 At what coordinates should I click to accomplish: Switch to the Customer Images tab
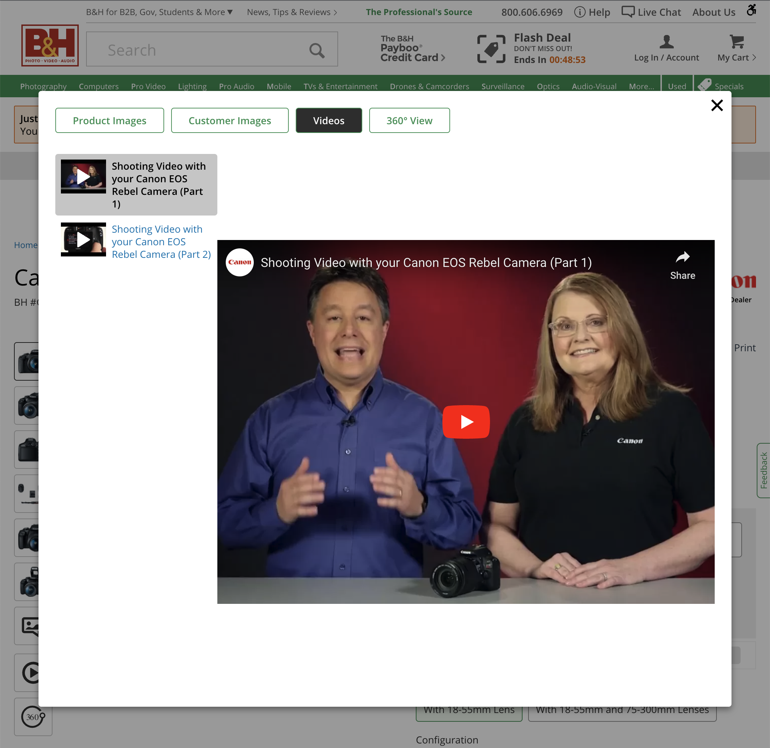click(230, 120)
